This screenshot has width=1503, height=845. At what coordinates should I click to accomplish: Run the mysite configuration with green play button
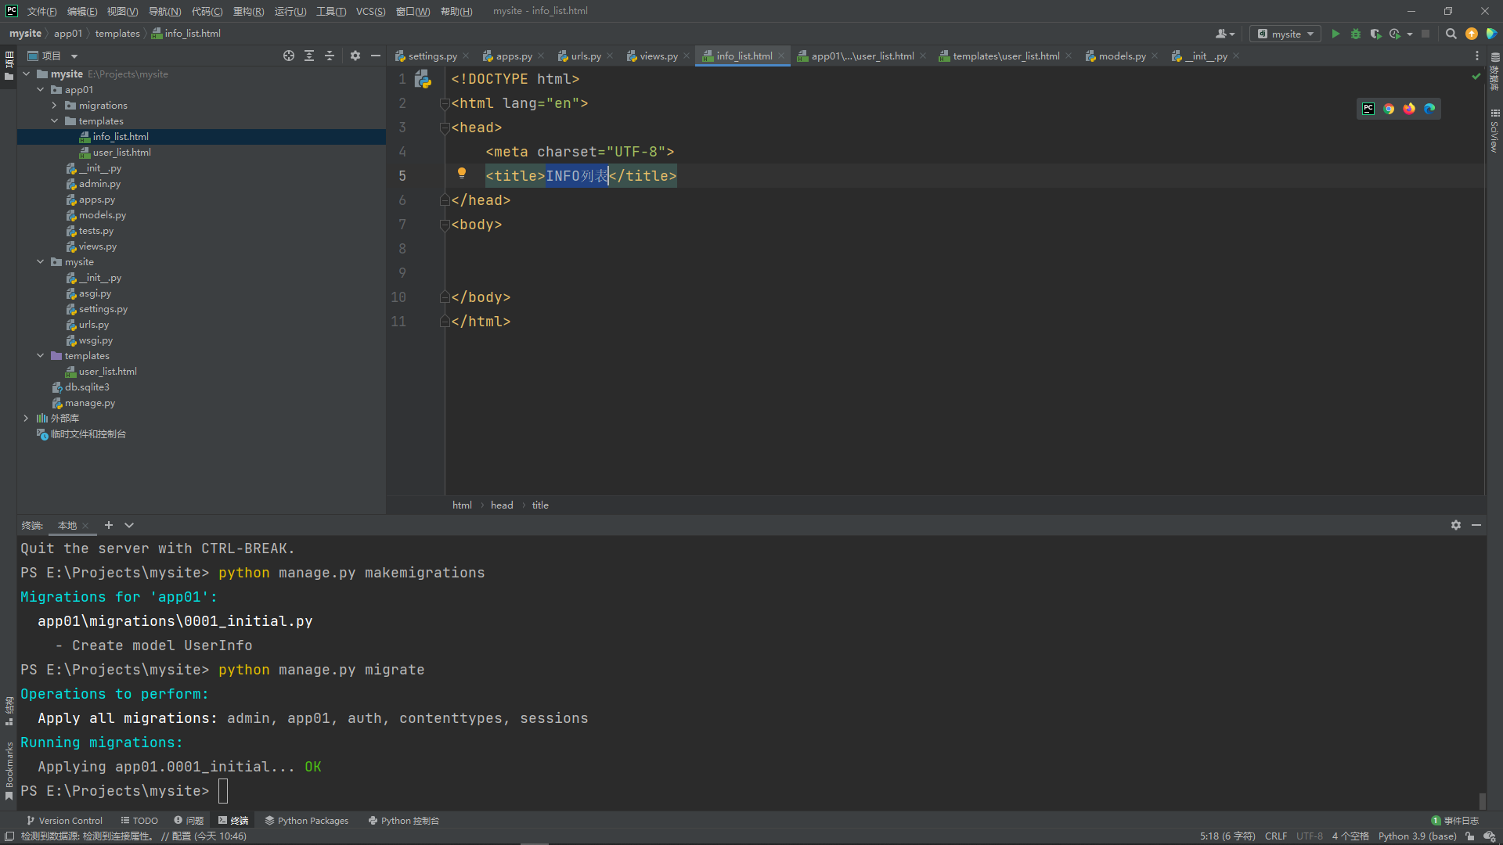point(1335,34)
